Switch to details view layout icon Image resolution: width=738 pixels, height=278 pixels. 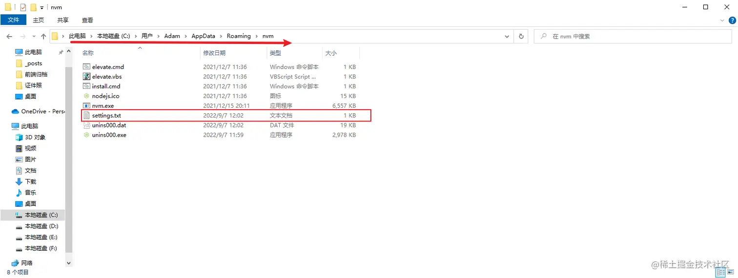coord(721,273)
